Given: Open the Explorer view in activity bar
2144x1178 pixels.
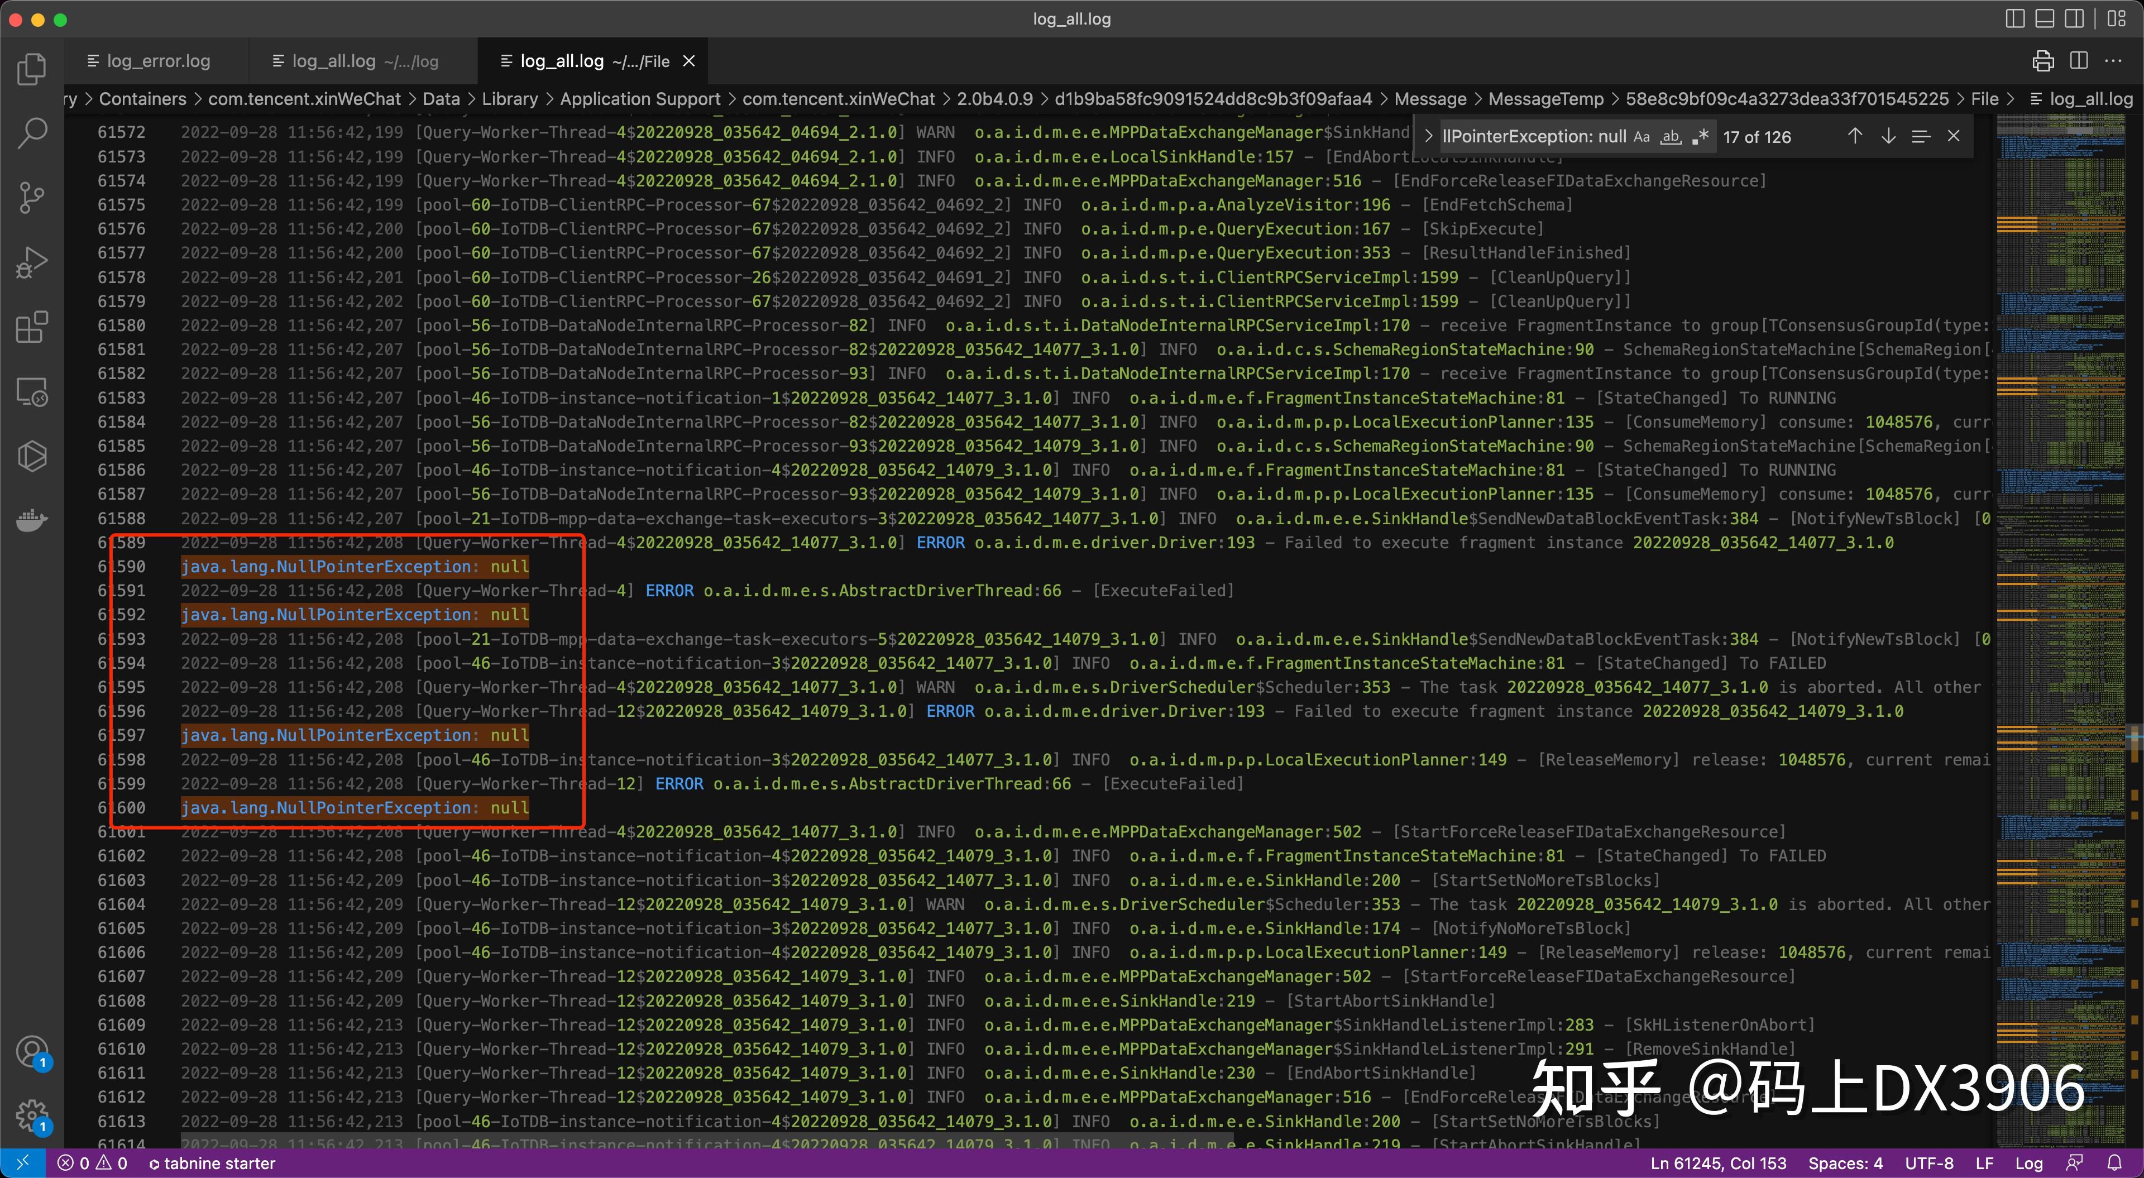Looking at the screenshot, I should pyautogui.click(x=32, y=69).
